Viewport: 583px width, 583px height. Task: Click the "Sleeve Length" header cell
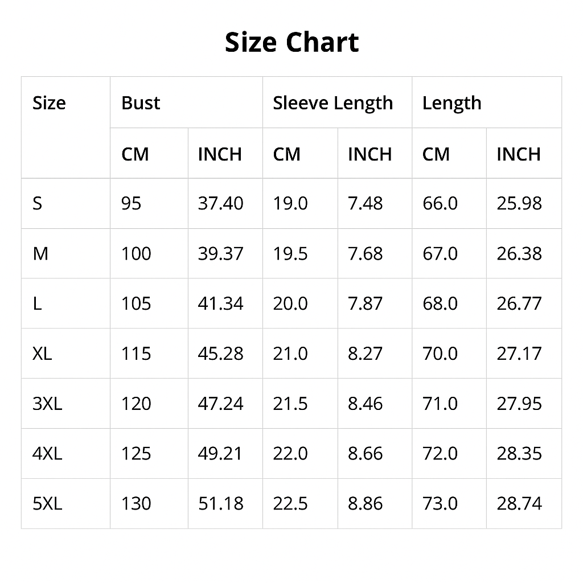332,103
